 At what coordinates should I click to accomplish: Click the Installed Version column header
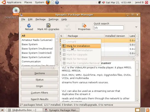(x=116, y=36)
